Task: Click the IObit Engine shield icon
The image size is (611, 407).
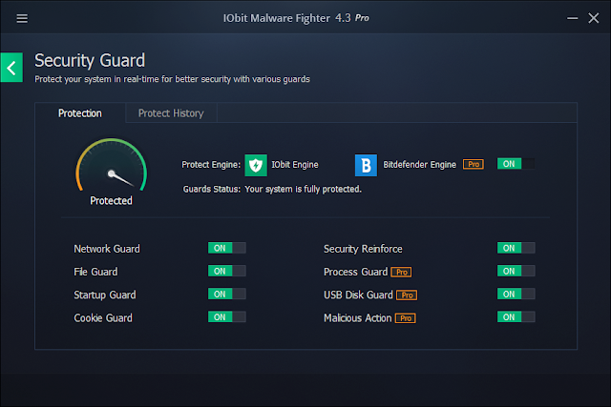Action: tap(256, 165)
